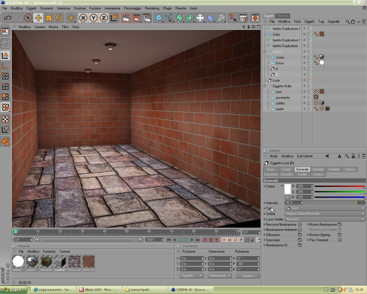Open the Ombra dropdown Mappe Ombre
This screenshot has width=367, height=294.
coord(325,214)
